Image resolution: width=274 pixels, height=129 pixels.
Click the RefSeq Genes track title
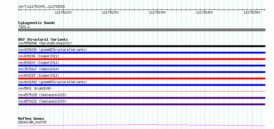point(31,119)
